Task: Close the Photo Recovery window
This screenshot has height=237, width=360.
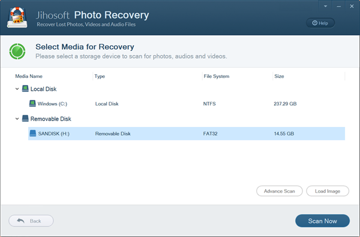Action: [x=352, y=7]
